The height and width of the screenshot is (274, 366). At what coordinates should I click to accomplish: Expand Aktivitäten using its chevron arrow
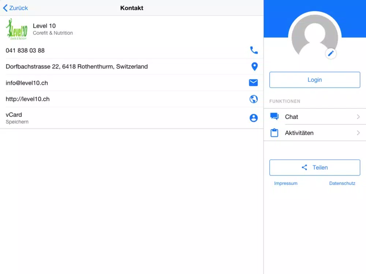[358, 133]
